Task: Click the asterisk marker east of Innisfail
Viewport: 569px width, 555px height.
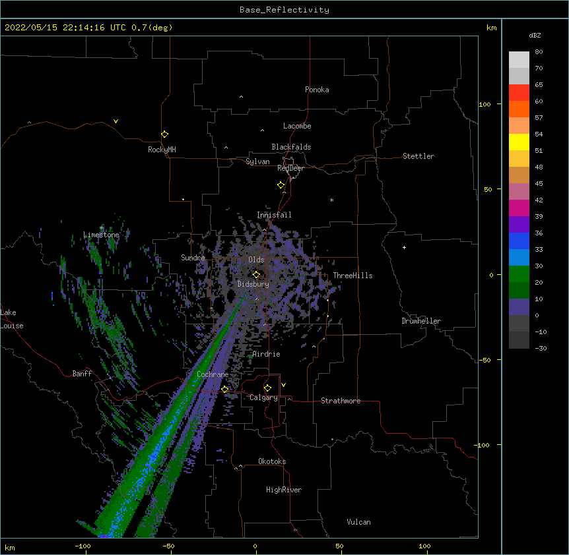Action: point(331,200)
